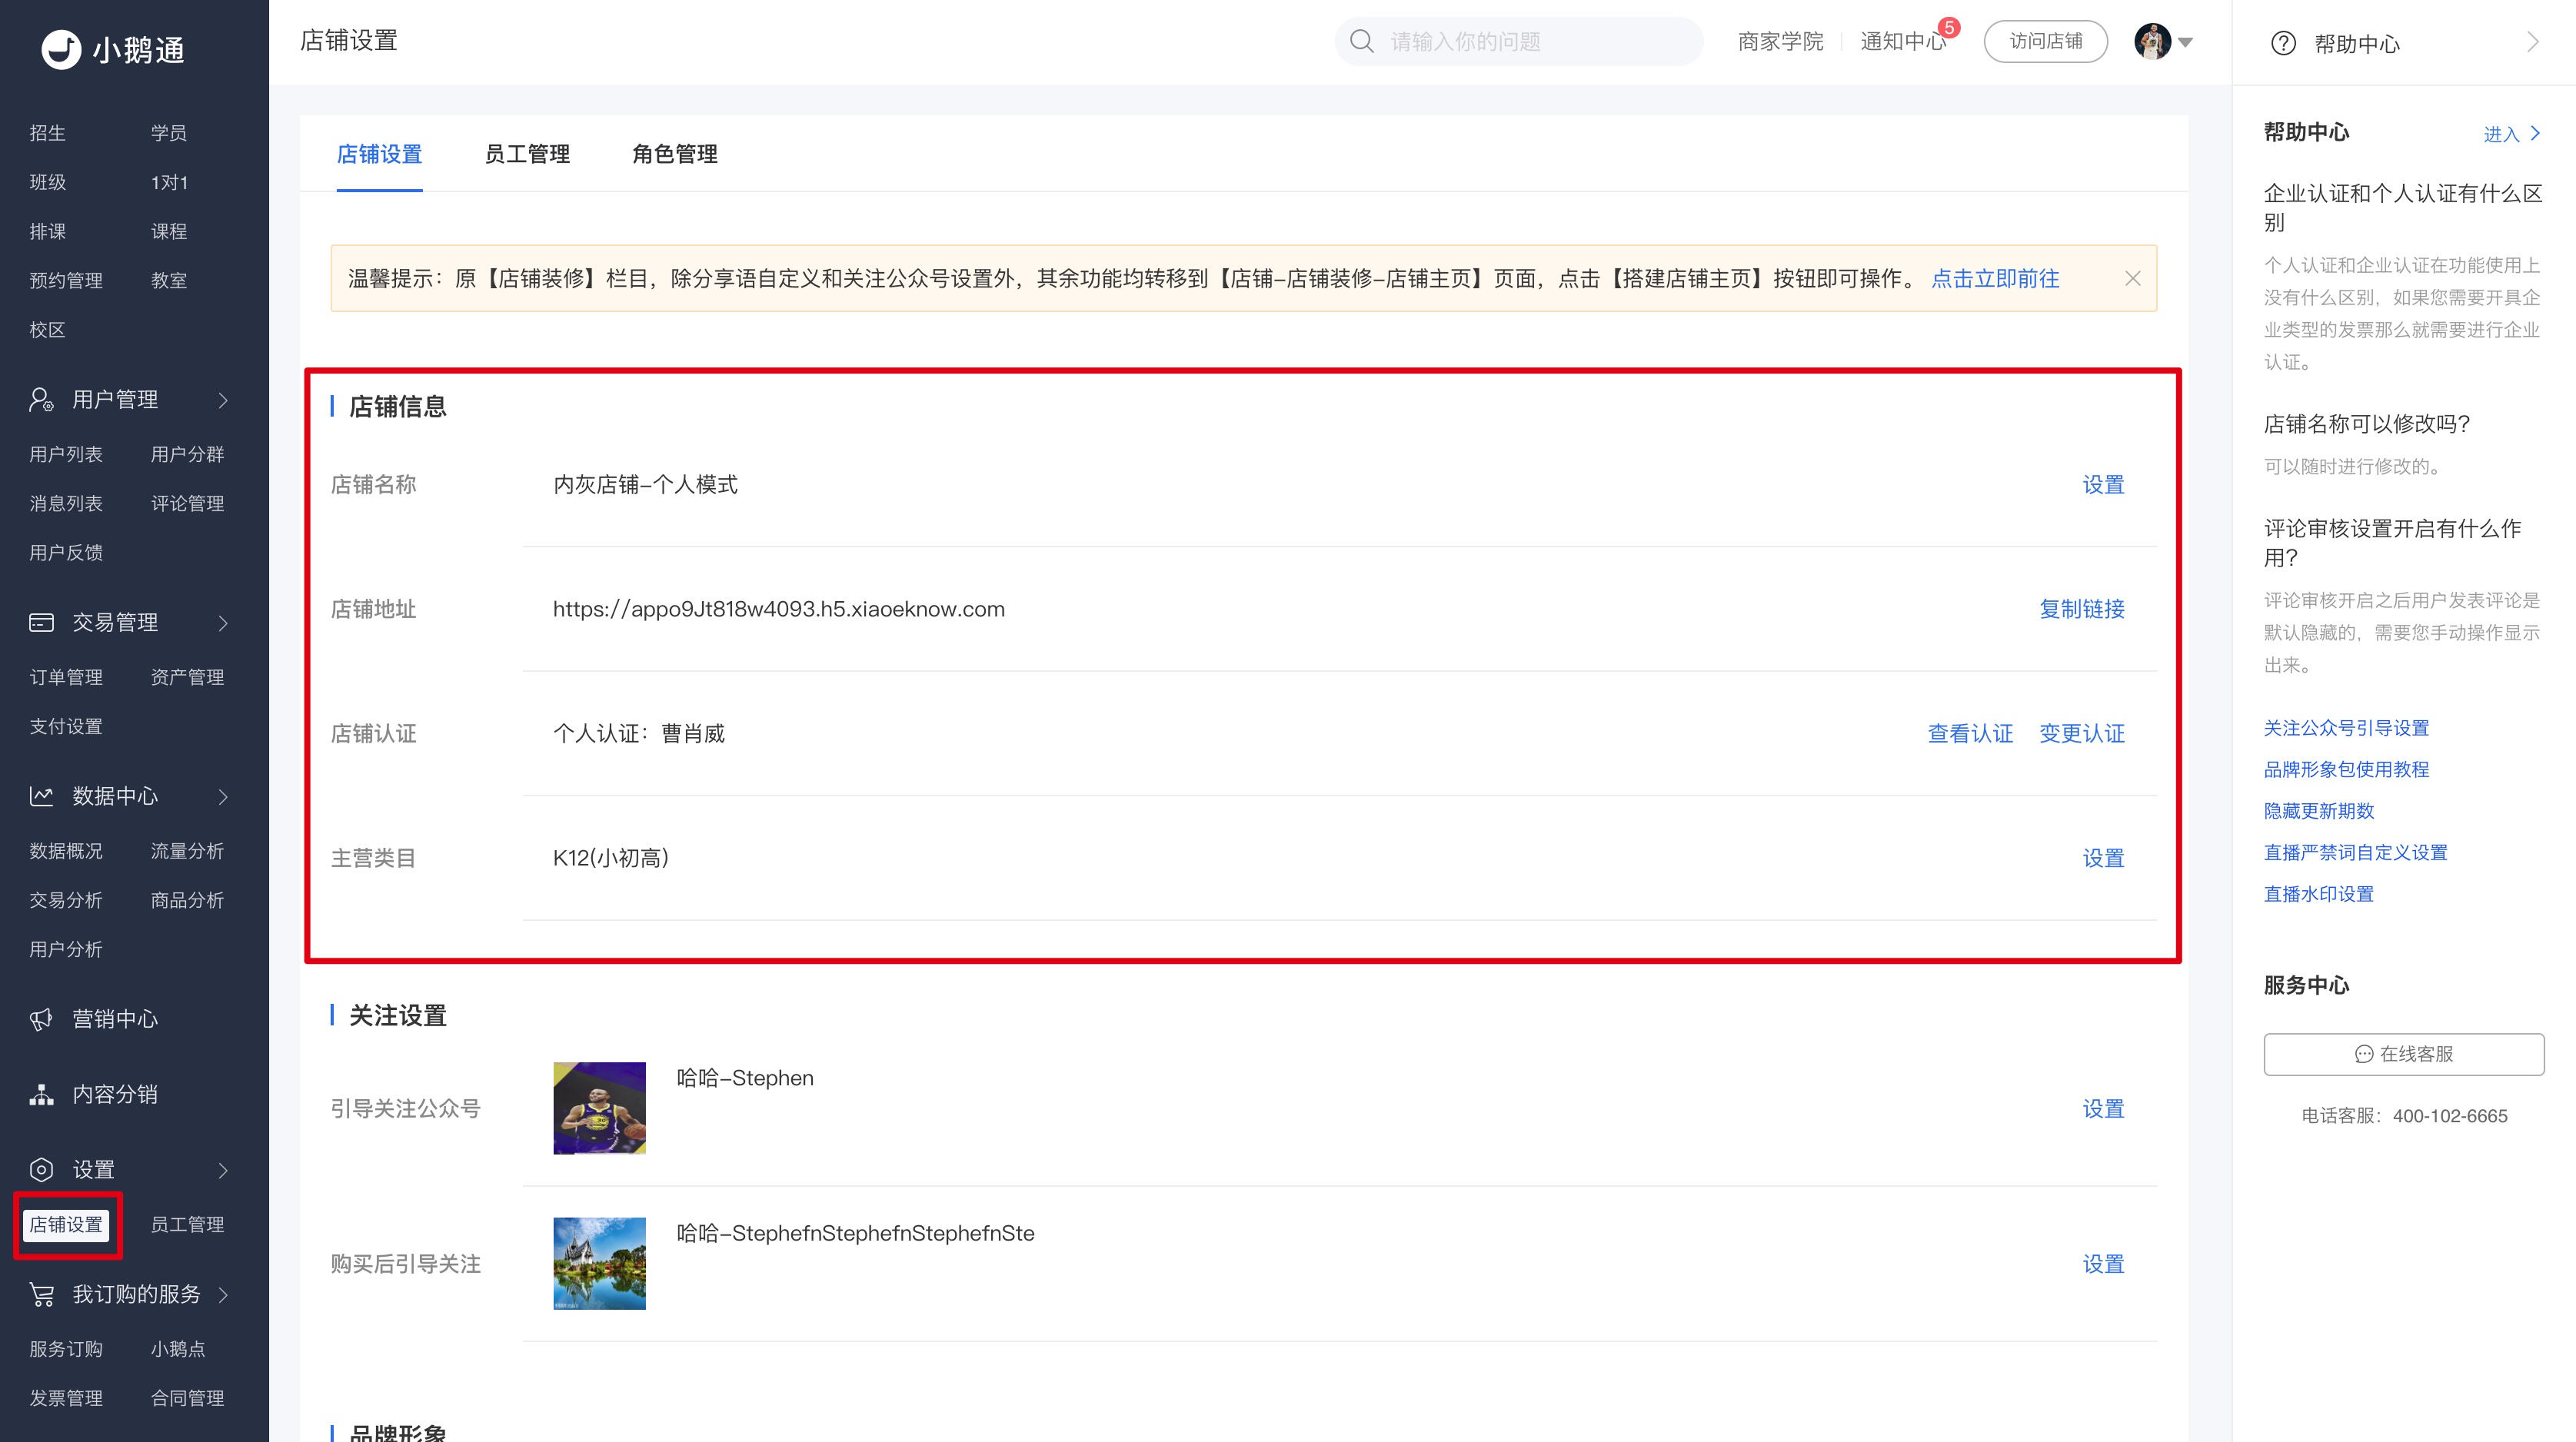Expand the 设置 sidebar chevron
This screenshot has width=2576, height=1442.
point(223,1170)
